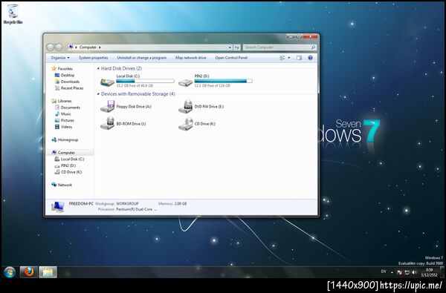The height and width of the screenshot is (293, 446).
Task: Select Floppy Disk Drive (A:) icon
Action: tap(108, 107)
